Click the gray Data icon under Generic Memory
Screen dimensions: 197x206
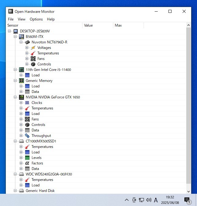pyautogui.click(x=27, y=92)
